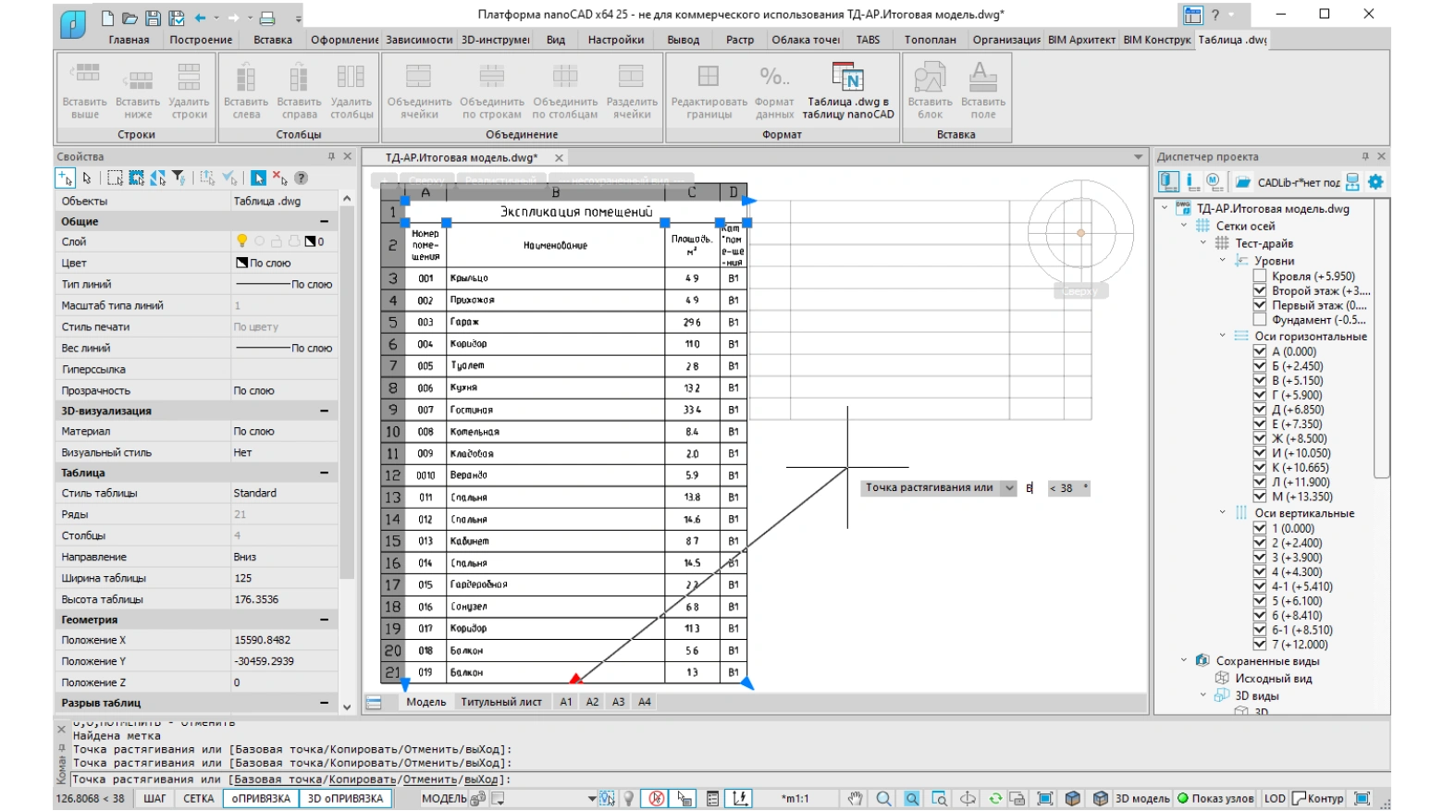Toggle СЕТКА status bar button
This screenshot has width=1443, height=811.
point(198,799)
